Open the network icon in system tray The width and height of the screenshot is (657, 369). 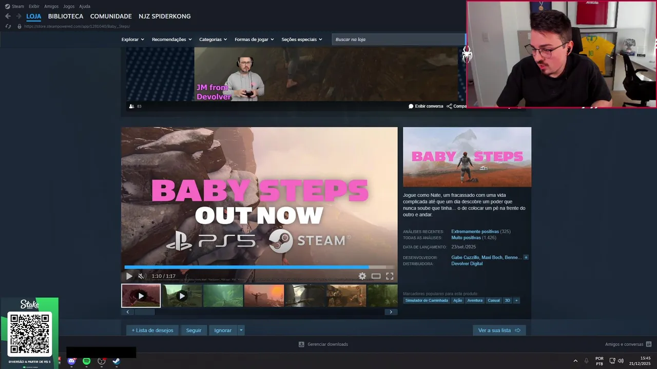[612, 361]
